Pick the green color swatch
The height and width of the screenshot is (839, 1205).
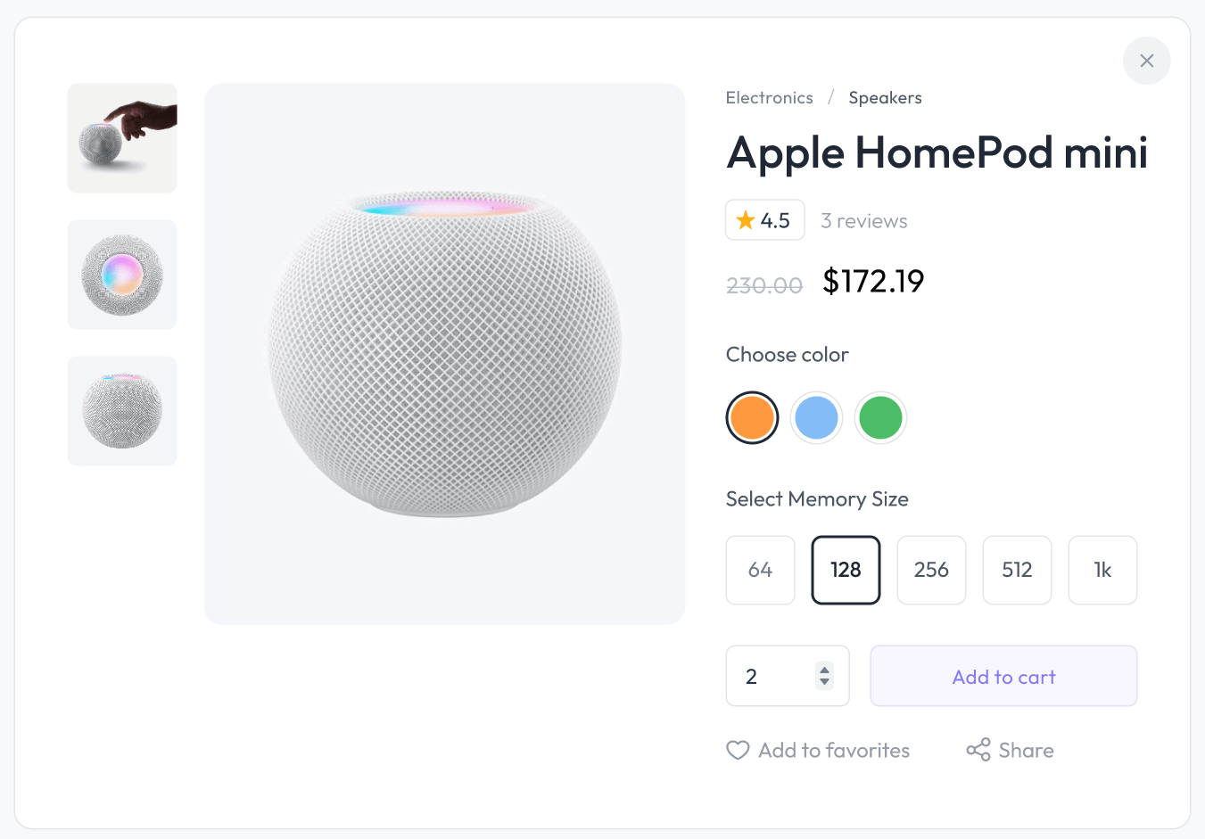click(880, 417)
